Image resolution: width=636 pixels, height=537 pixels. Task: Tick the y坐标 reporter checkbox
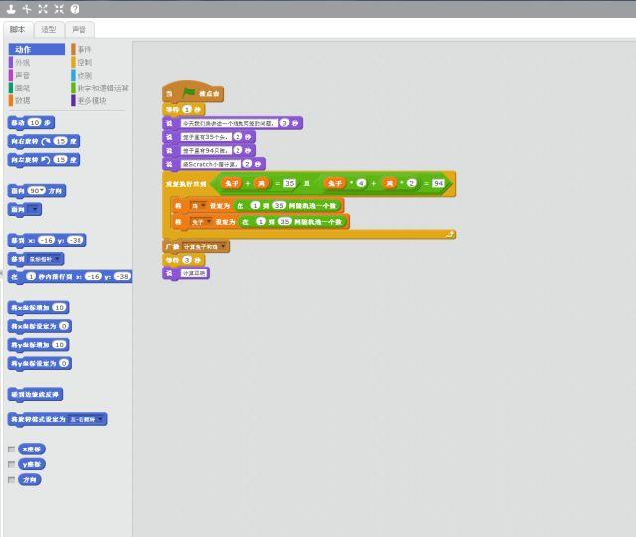(12, 464)
